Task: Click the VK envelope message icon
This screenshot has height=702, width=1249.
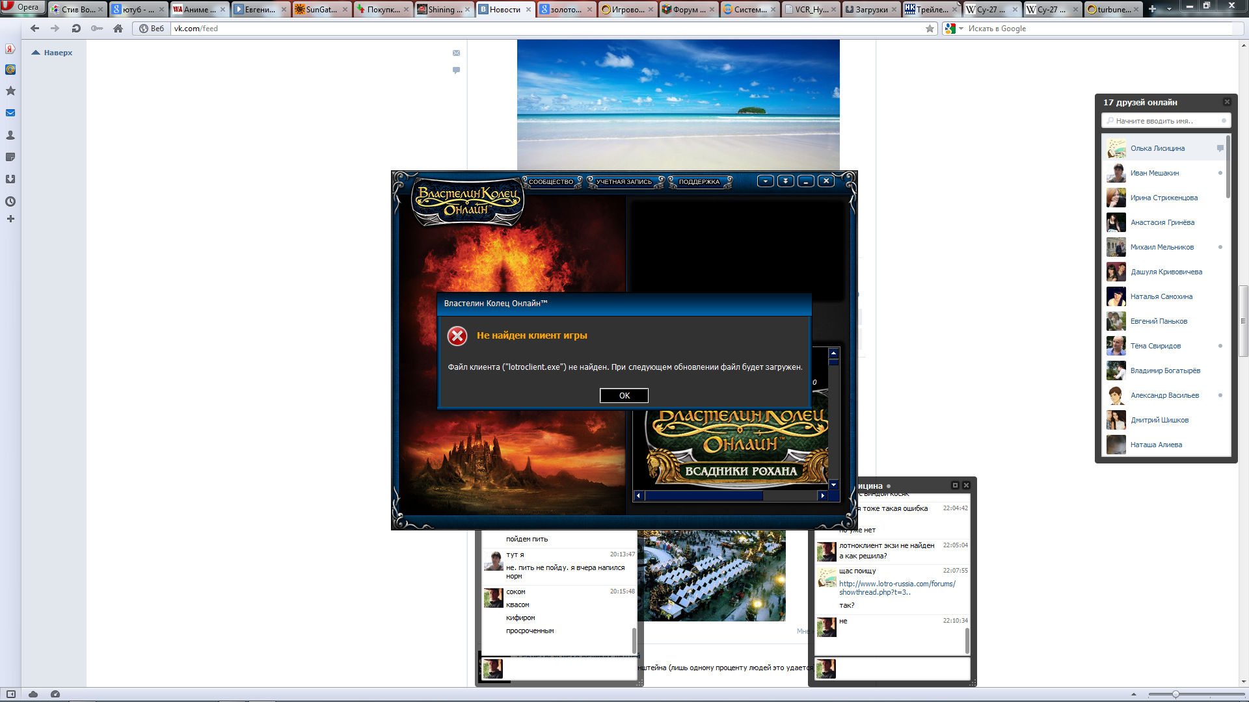Action: click(456, 53)
